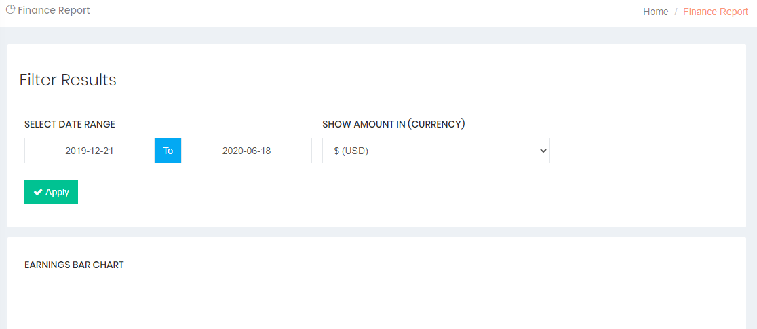This screenshot has height=329, width=757.
Task: Click the EARNINGS BAR CHART heading
Action: [x=74, y=265]
